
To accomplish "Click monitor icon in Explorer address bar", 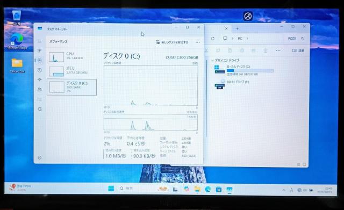I will (x=225, y=38).
